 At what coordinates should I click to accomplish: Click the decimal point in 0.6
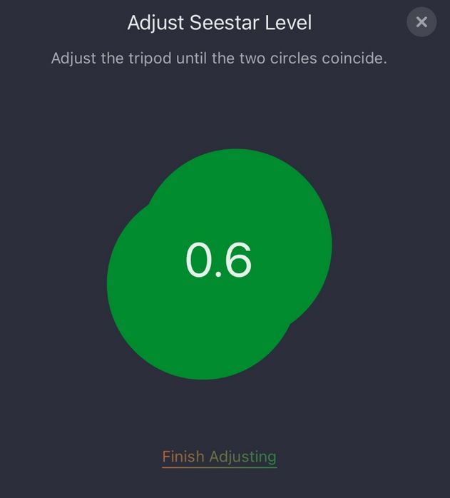click(218, 275)
